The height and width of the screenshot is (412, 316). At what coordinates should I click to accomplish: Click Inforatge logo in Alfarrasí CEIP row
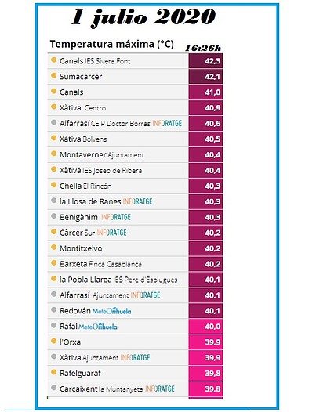167,123
